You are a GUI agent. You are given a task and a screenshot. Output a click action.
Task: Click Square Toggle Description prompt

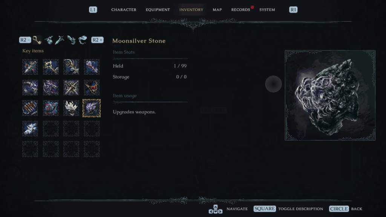288,209
